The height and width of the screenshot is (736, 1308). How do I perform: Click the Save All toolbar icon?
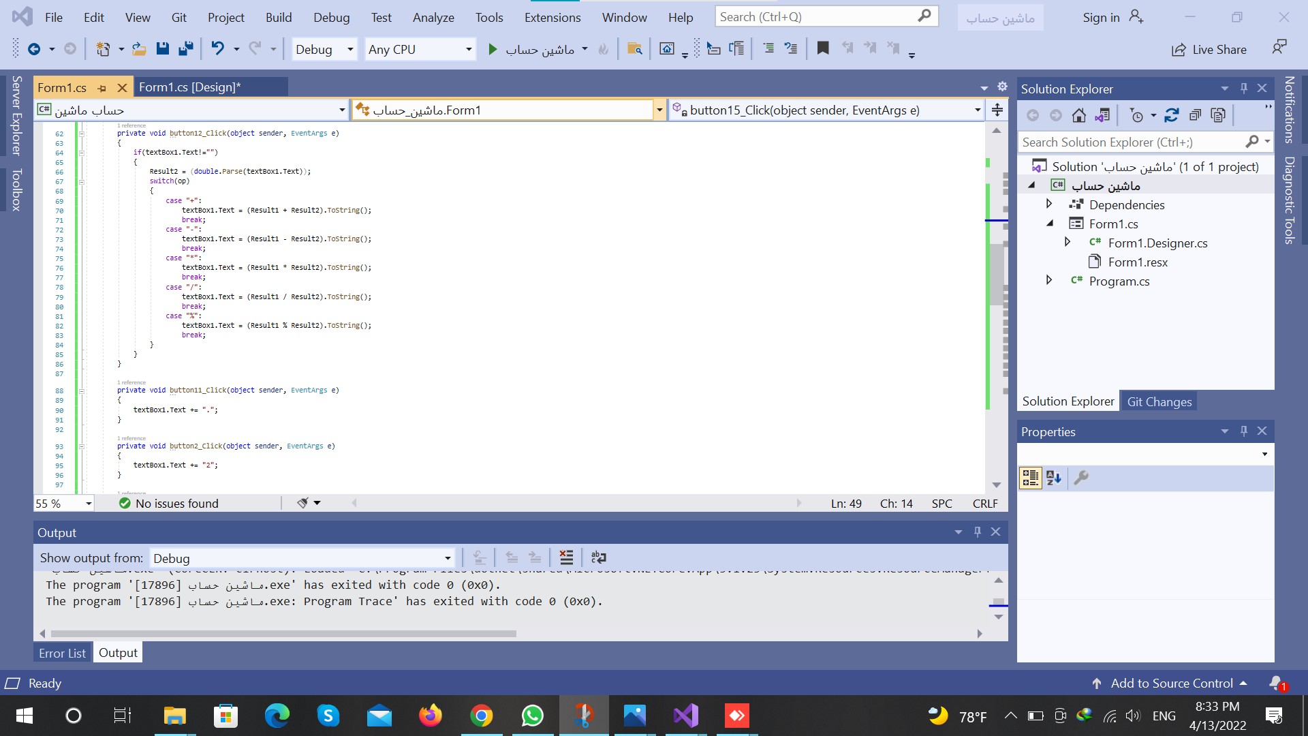(185, 49)
